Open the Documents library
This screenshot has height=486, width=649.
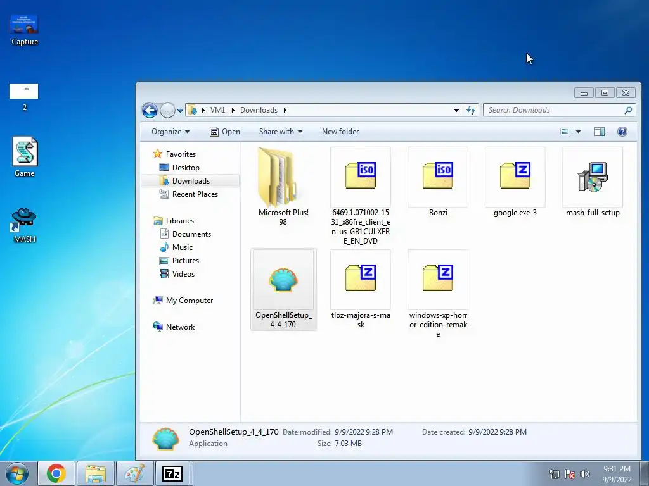point(191,234)
